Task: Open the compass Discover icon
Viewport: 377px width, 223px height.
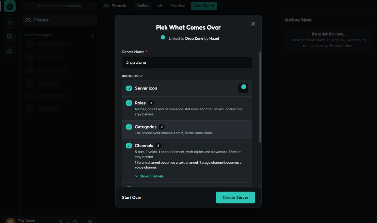Action: pos(10,37)
